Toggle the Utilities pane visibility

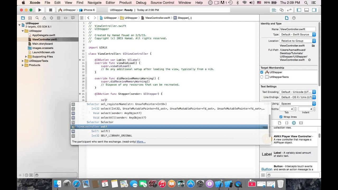(314, 10)
